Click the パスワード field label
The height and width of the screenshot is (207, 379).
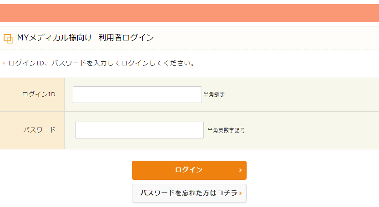40,130
